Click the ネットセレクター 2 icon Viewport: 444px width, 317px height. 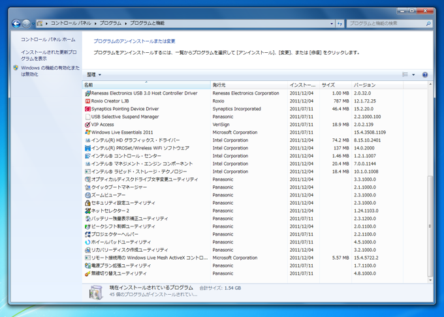[x=87, y=211]
